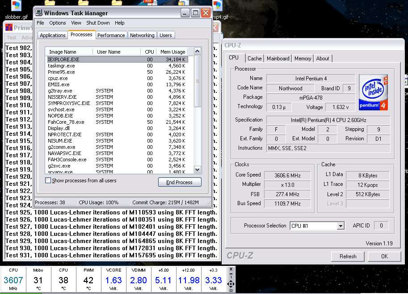Viewport: 408px width, 294px height.
Task: Click OK in the CPU-Z window
Action: [x=385, y=256]
